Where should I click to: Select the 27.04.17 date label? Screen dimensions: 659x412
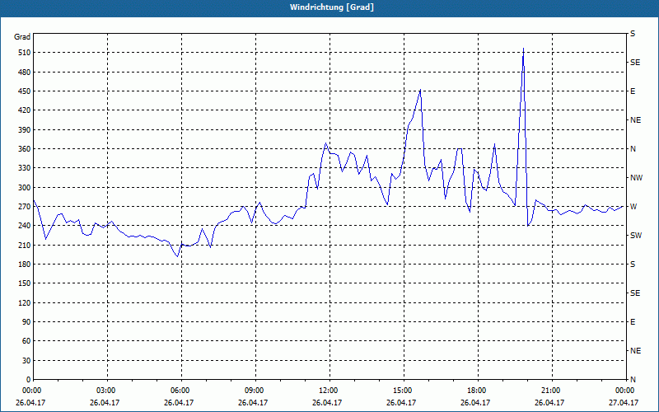click(624, 402)
